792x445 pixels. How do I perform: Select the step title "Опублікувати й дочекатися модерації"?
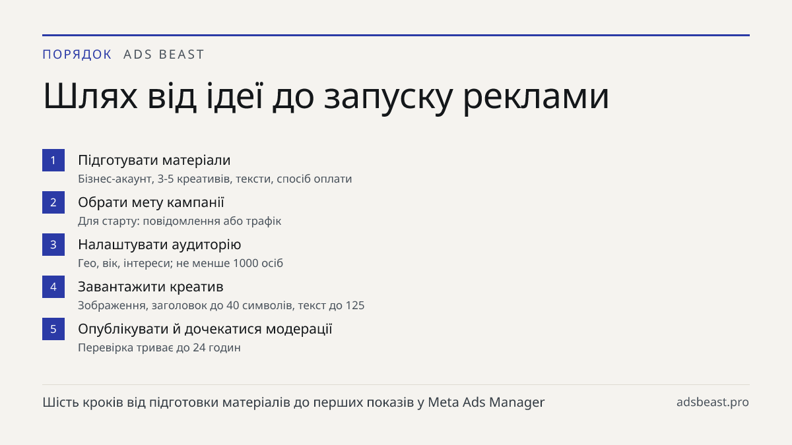tap(205, 329)
